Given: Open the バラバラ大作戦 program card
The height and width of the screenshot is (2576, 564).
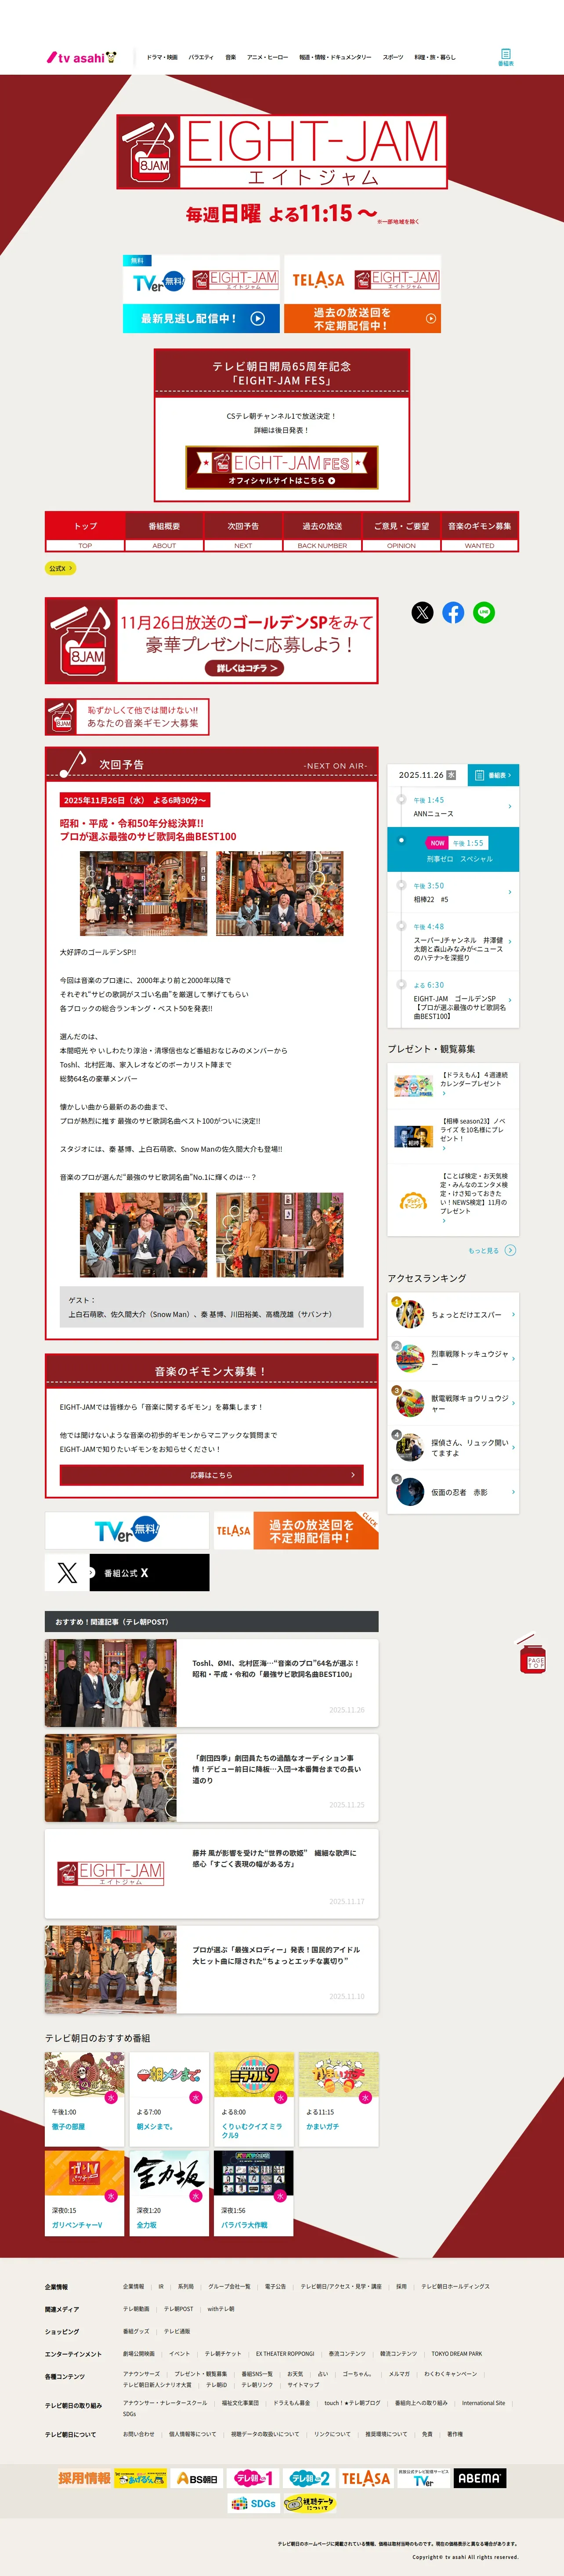Looking at the screenshot, I should (254, 2193).
